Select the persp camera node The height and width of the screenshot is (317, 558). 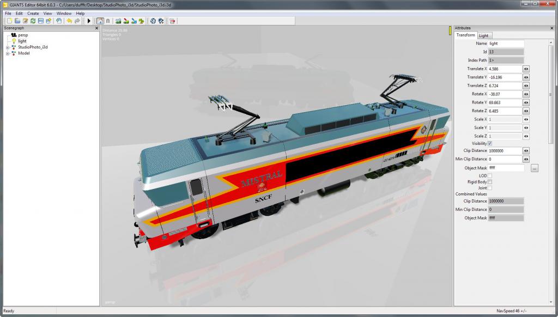pyautogui.click(x=23, y=35)
